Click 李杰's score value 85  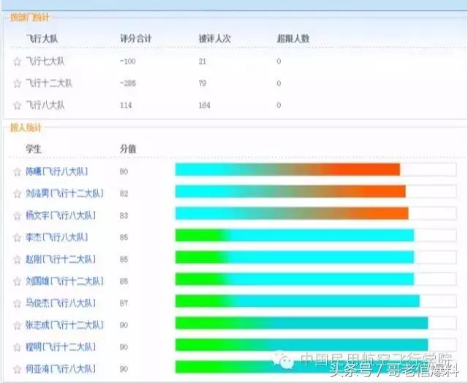tap(124, 237)
